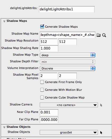
Task: Click the Near Clip Plane label
Action: tap(28, 112)
